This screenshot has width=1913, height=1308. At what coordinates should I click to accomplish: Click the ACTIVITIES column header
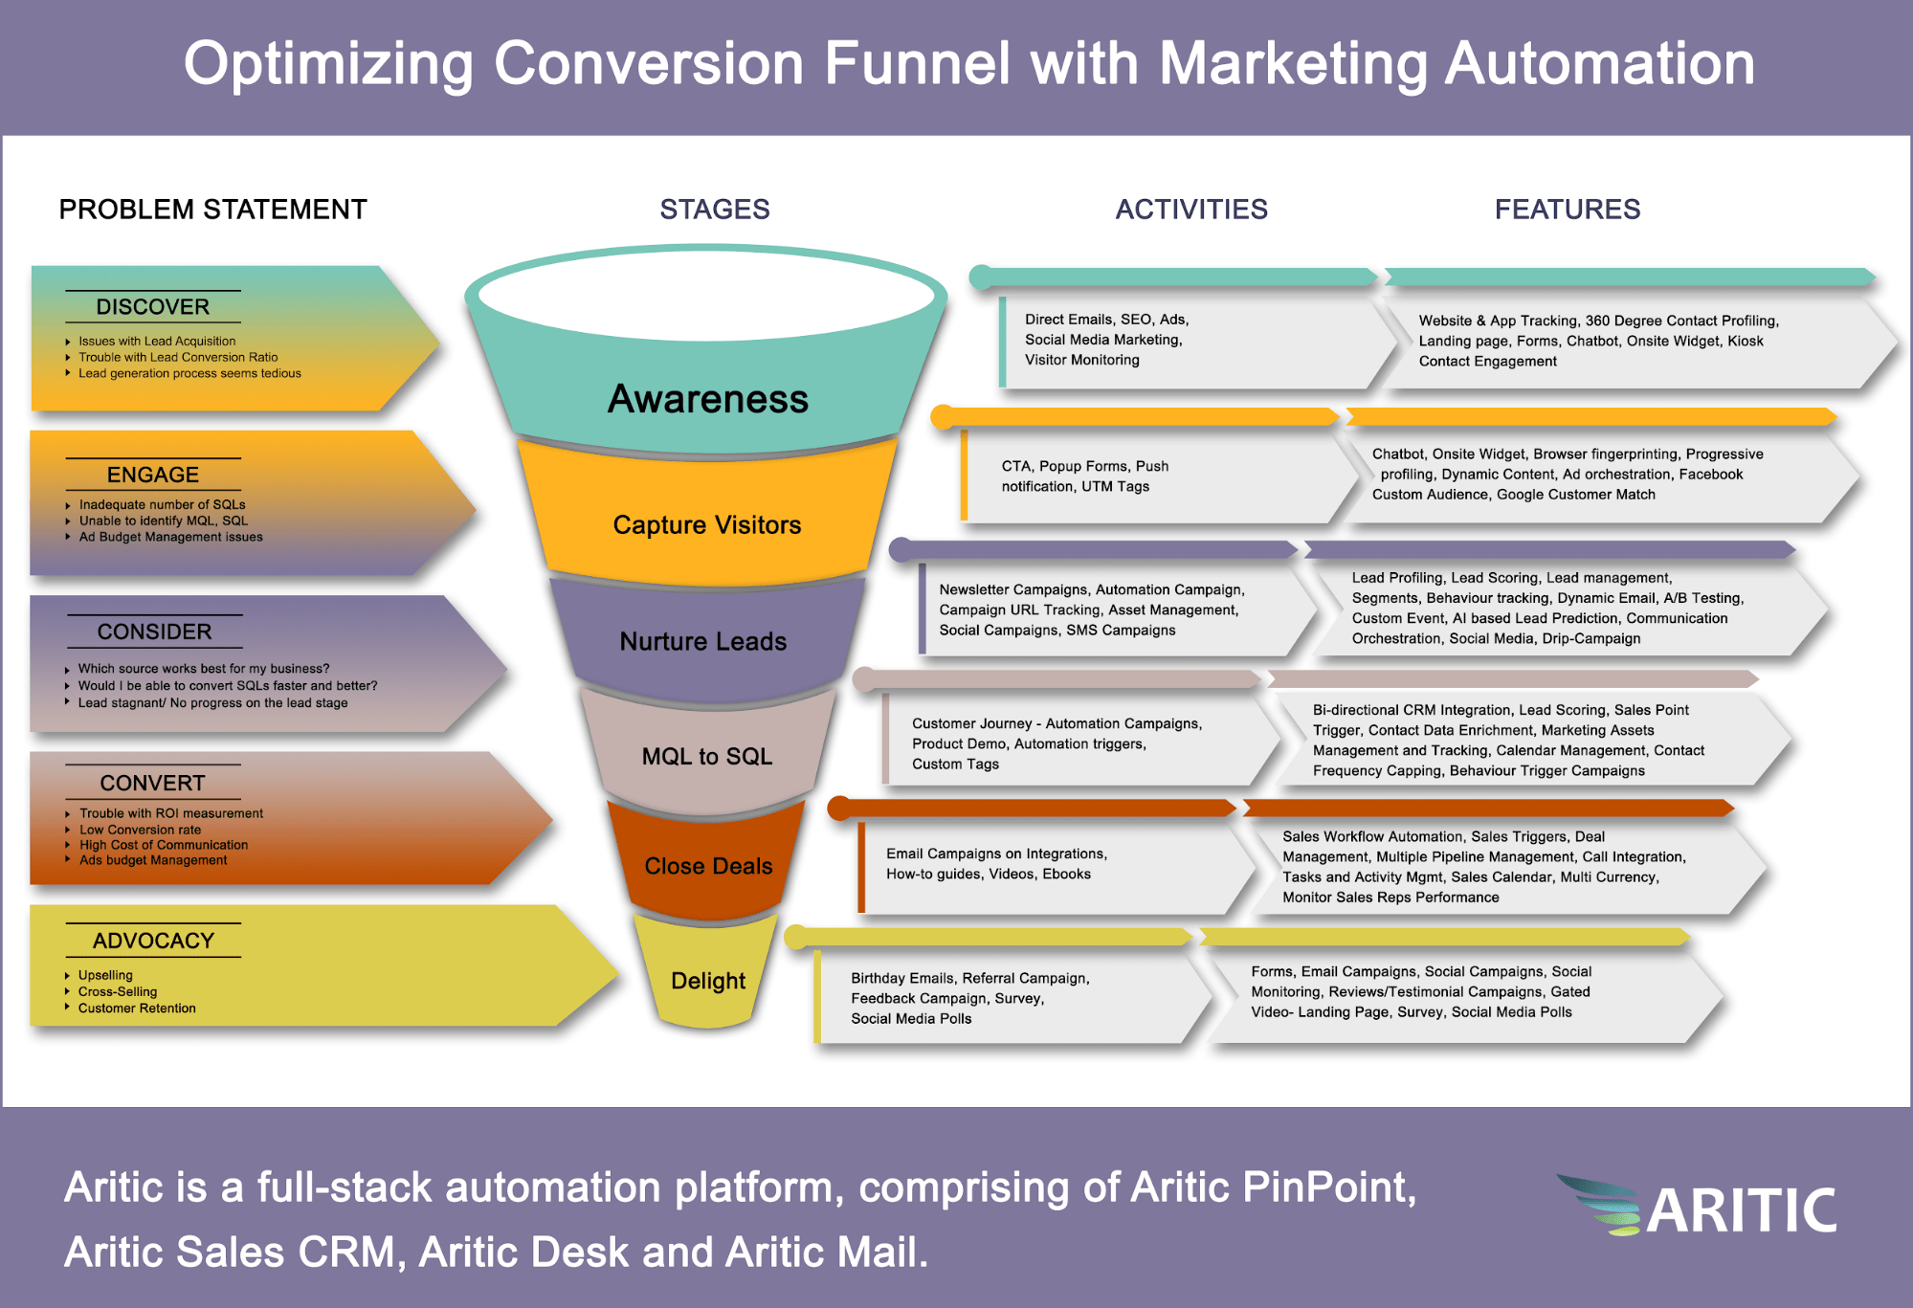click(x=1191, y=210)
